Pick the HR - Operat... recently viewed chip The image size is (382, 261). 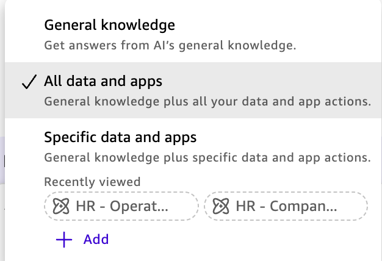(121, 207)
